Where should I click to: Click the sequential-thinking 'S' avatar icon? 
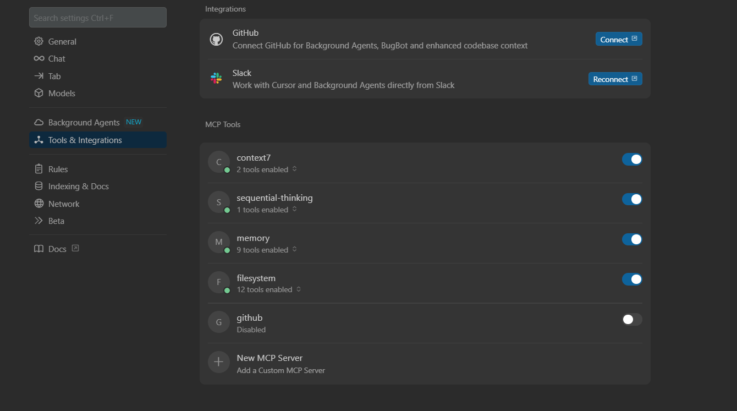click(x=218, y=202)
